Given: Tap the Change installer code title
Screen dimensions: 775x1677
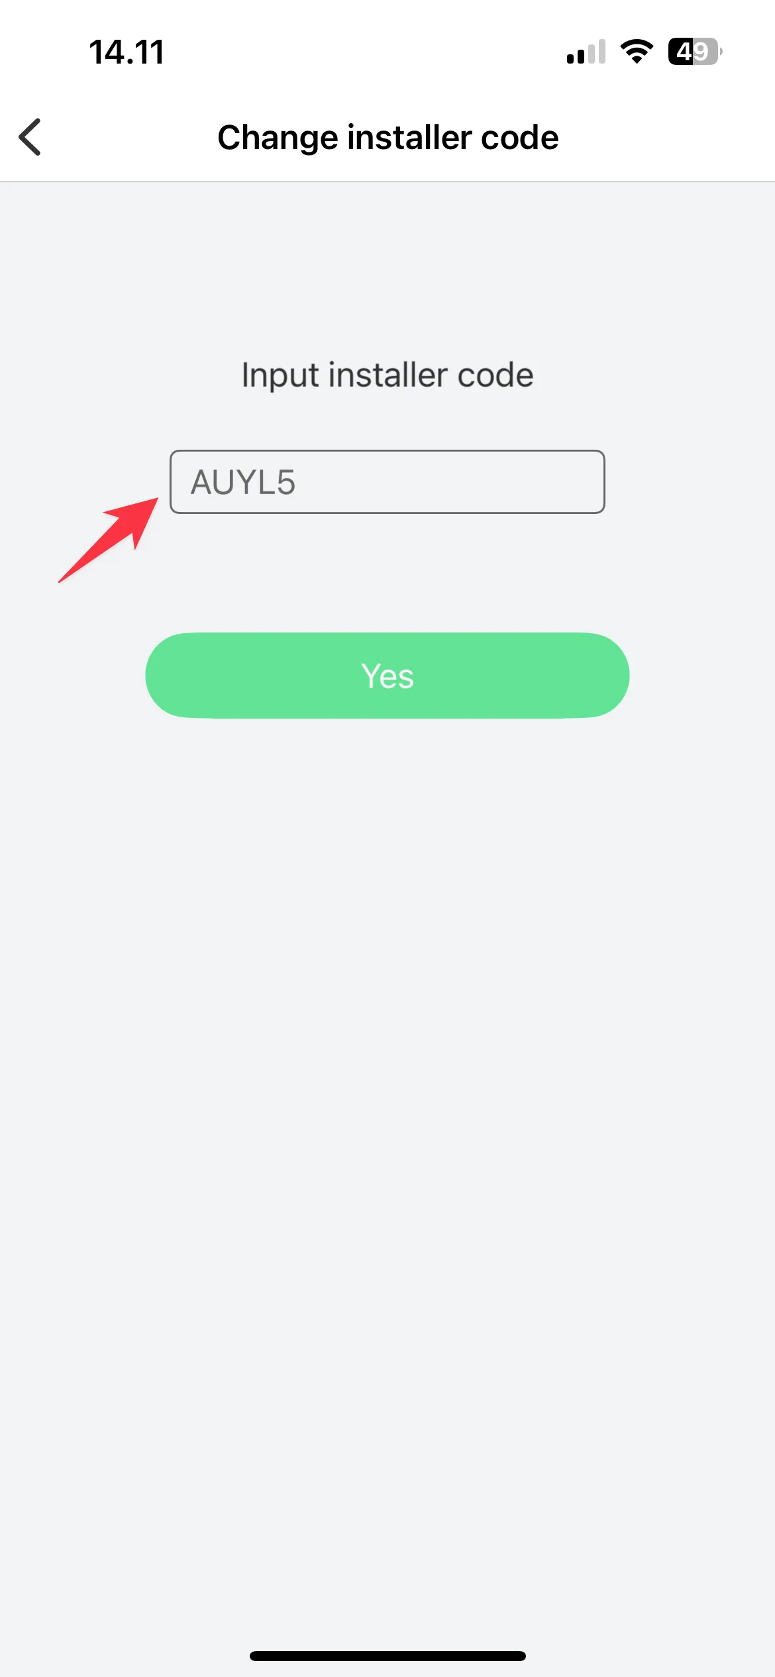Looking at the screenshot, I should tap(388, 137).
